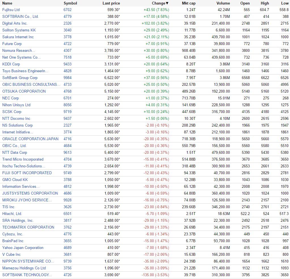Sort table by Volume header

coord(223,3)
